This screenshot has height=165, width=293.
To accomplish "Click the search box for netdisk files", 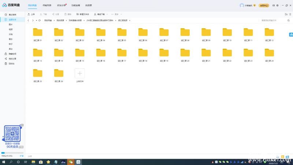I will pos(273,21).
